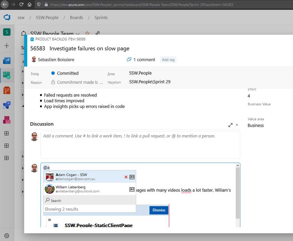This screenshot has height=241, width=293.
Task: Open Test Plans icon in sidebar
Action: [x=7, y=120]
